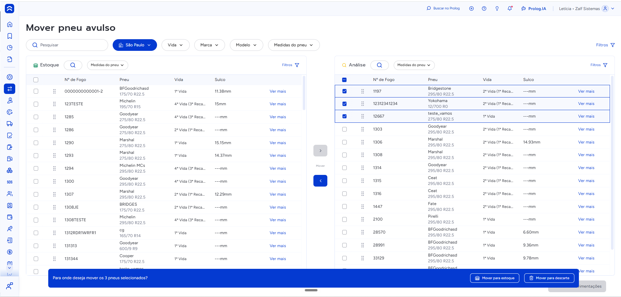Open the dollar coin sidebar icon
The image size is (621, 297).
pos(10,252)
